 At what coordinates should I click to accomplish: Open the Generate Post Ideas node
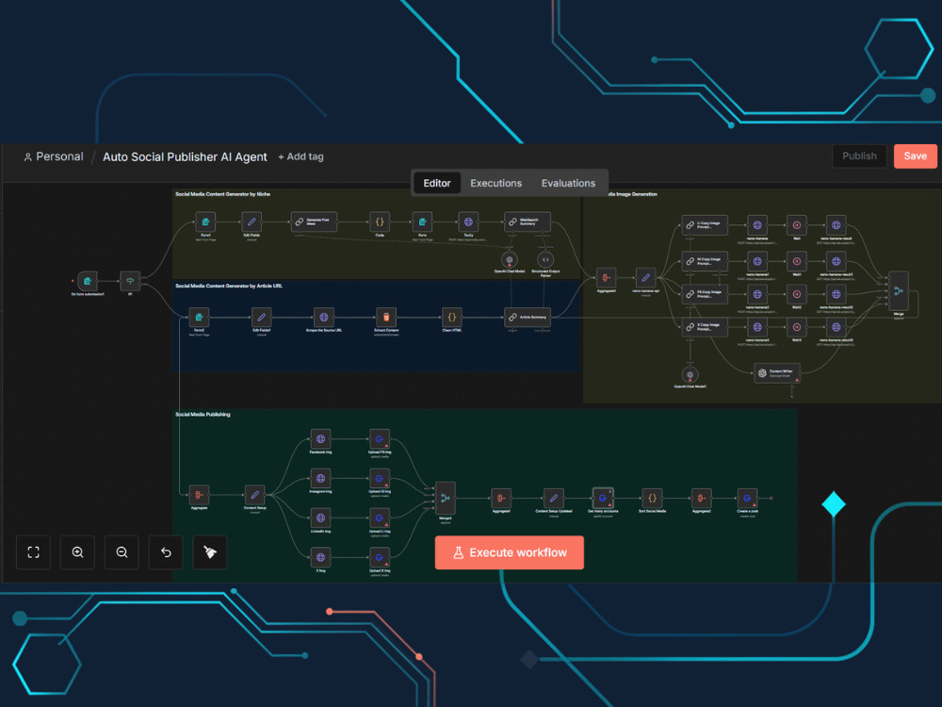[314, 222]
